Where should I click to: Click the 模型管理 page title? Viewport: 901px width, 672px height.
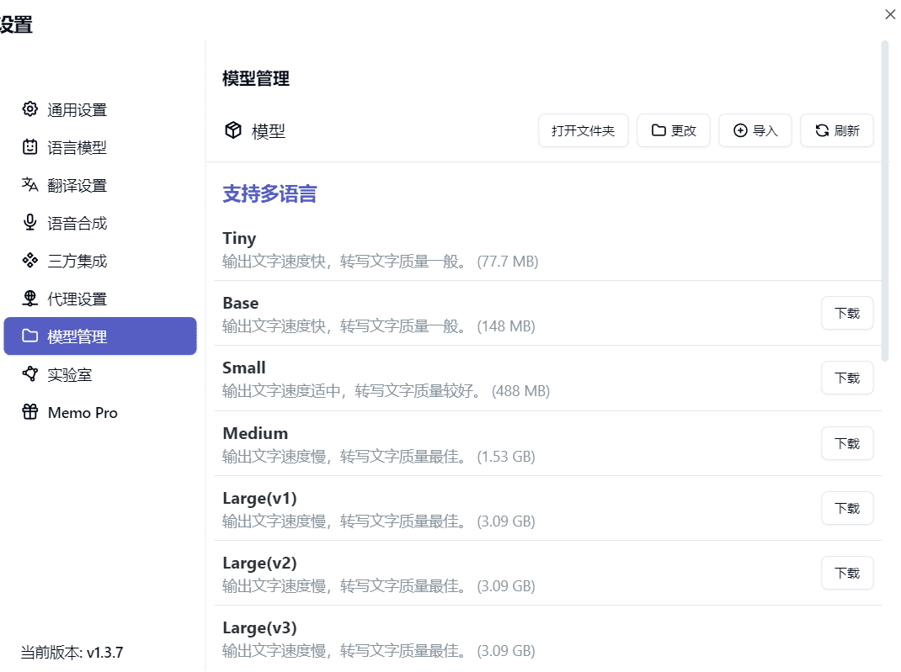pos(256,78)
